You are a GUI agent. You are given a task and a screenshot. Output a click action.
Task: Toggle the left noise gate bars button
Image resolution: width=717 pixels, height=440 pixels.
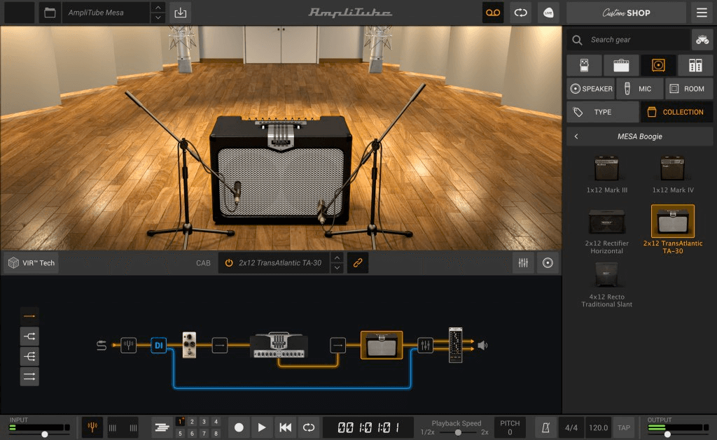pos(113,427)
